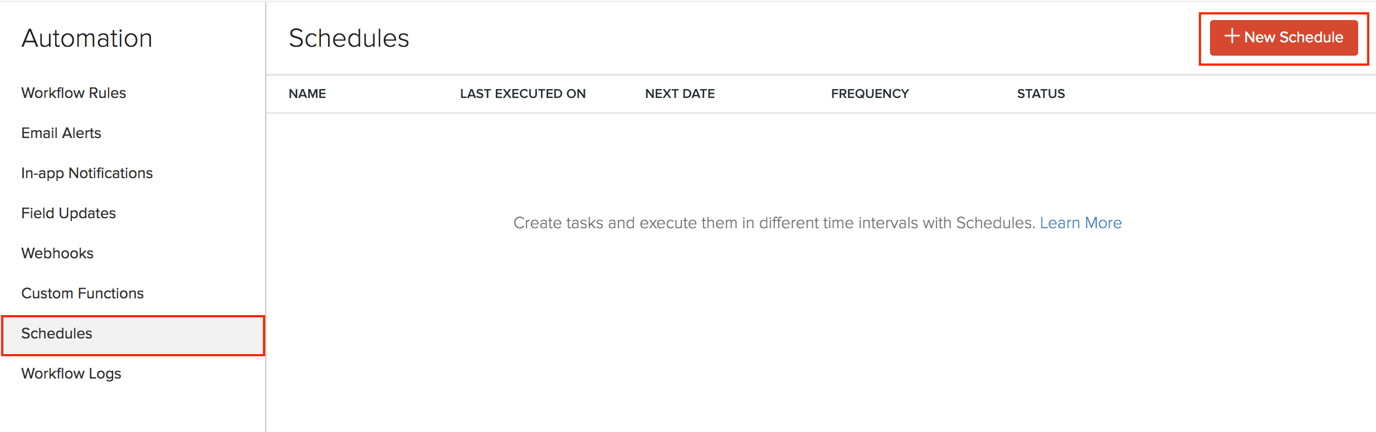
Task: Click the Schedules help description text
Action: pyautogui.click(x=774, y=223)
